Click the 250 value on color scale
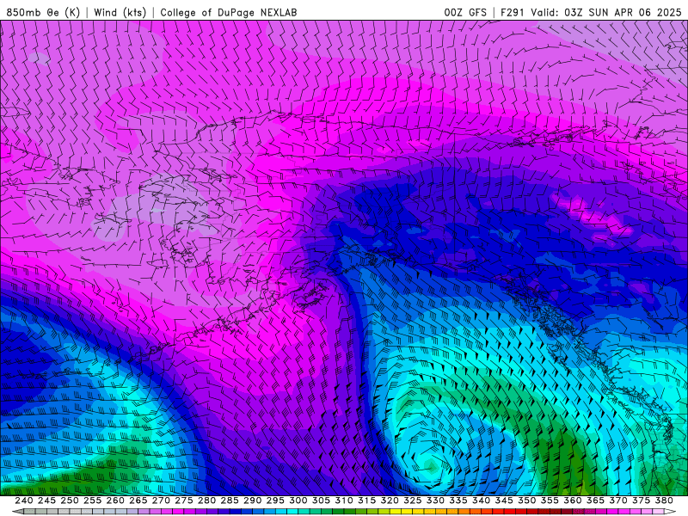 pyautogui.click(x=70, y=501)
